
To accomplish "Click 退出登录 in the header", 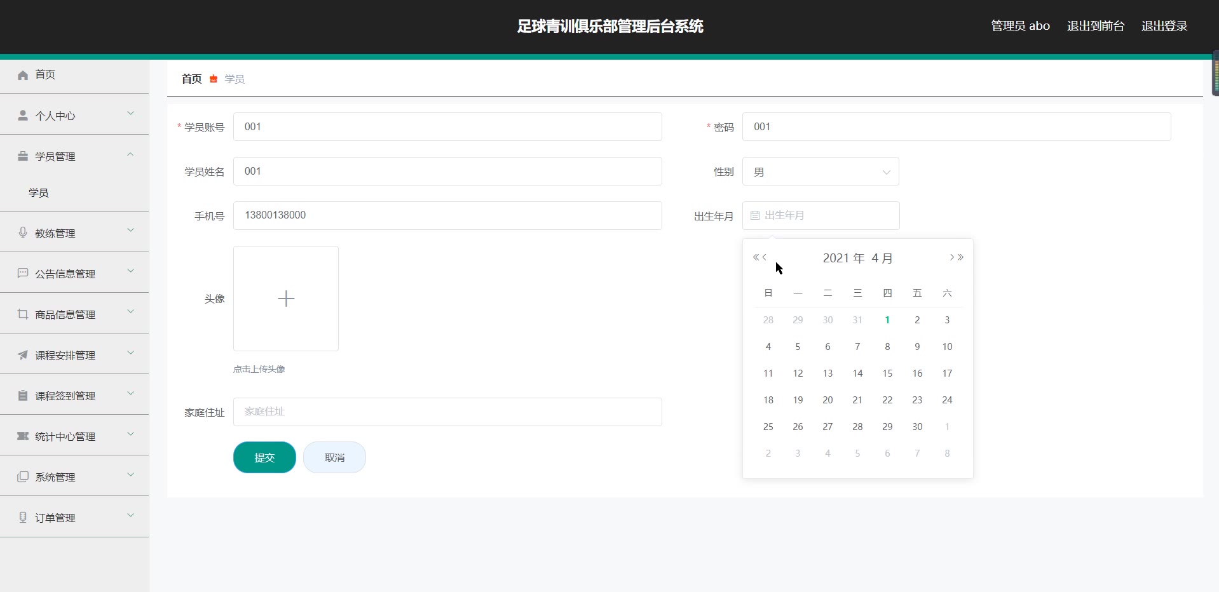I will (x=1164, y=26).
